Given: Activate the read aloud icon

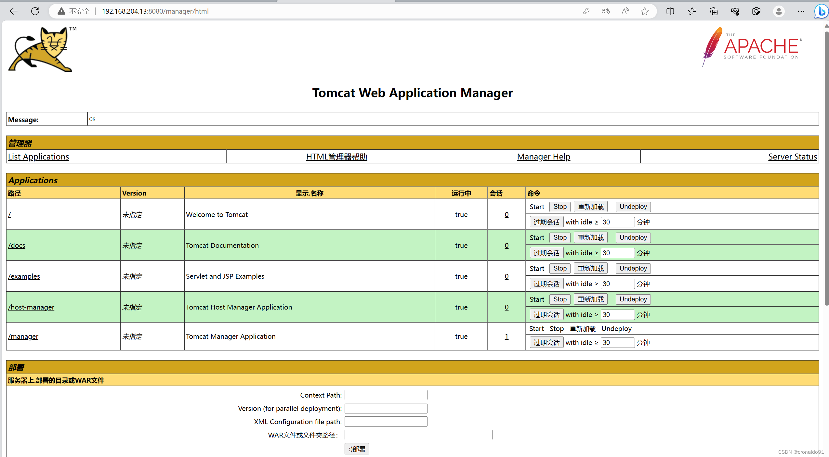Looking at the screenshot, I should 625,11.
